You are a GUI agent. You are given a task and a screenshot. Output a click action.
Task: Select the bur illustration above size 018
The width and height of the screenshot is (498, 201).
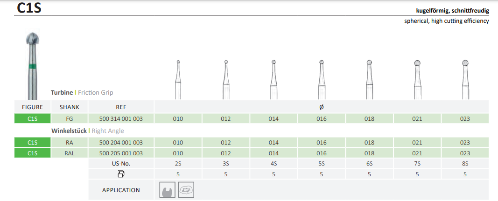tap(369, 79)
